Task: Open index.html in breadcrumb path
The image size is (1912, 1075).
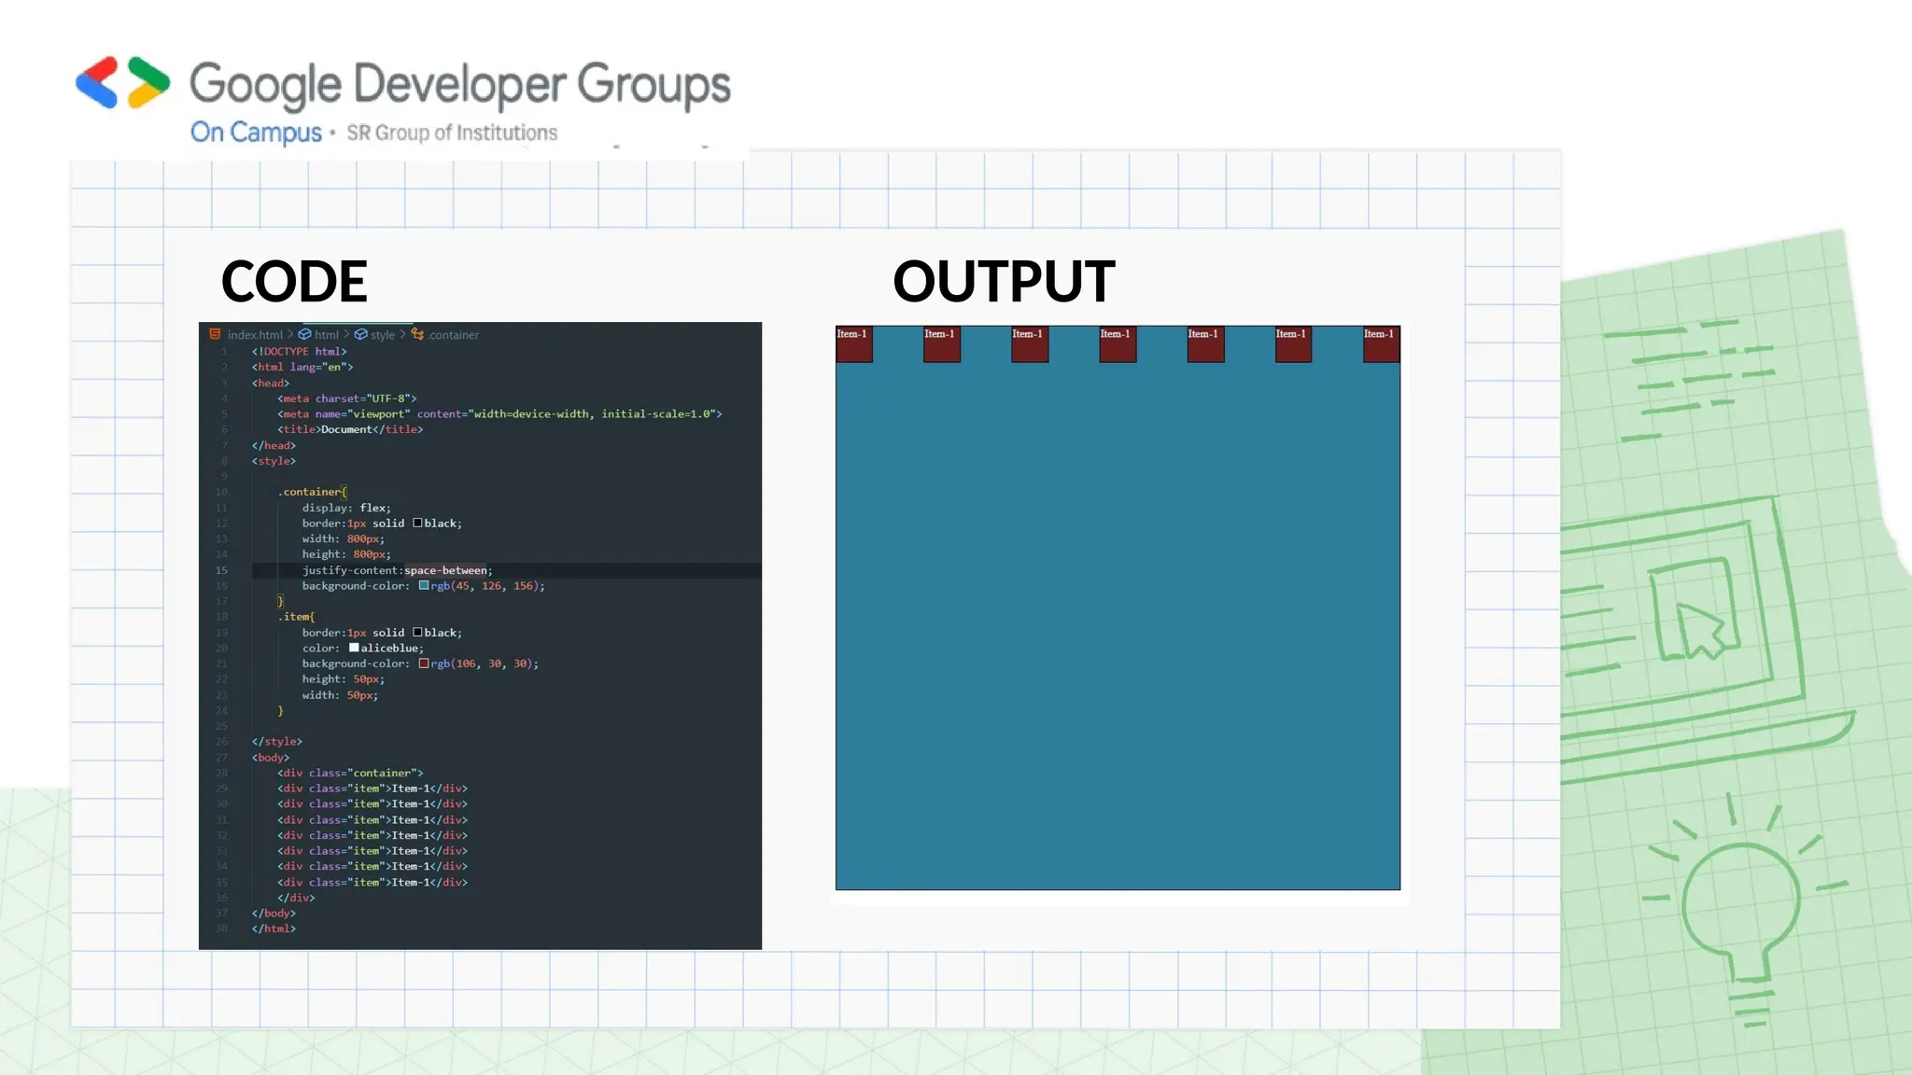Action: pos(254,335)
